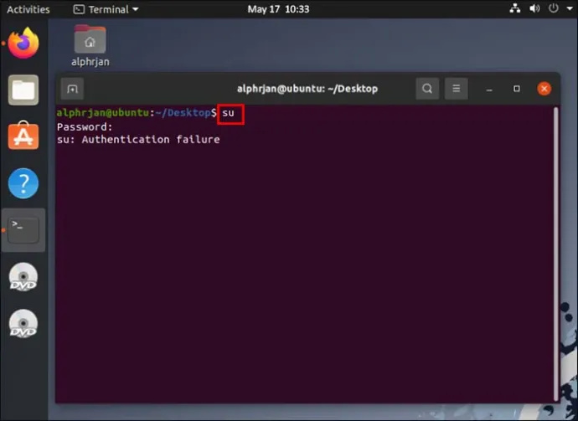Viewport: 578px width, 421px height.
Task: Minimize the terminal window
Action: click(x=489, y=89)
